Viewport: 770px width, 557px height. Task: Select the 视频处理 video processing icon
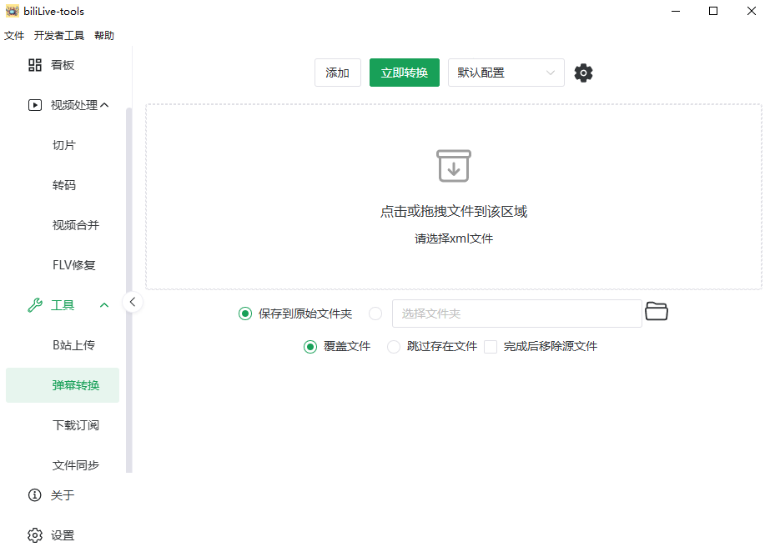pos(34,104)
